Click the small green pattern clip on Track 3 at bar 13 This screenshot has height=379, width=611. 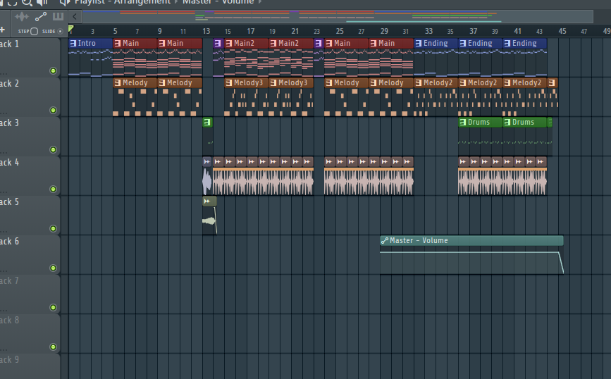(x=207, y=123)
